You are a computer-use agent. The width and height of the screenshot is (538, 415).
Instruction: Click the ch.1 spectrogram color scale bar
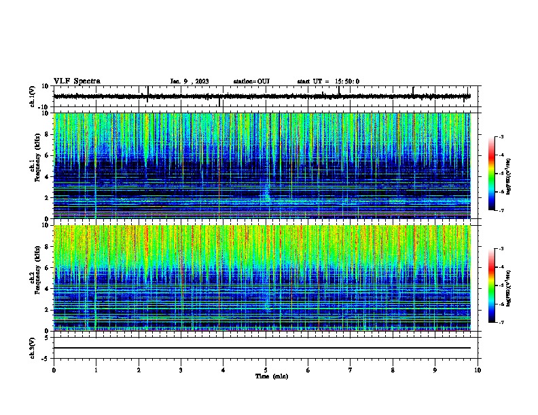(x=492, y=174)
